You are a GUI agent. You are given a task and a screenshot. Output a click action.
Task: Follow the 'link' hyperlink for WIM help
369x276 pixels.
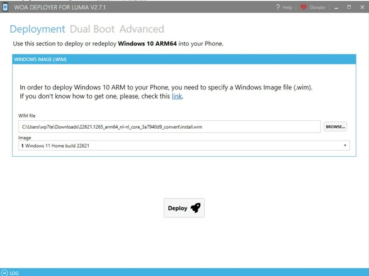pos(177,96)
